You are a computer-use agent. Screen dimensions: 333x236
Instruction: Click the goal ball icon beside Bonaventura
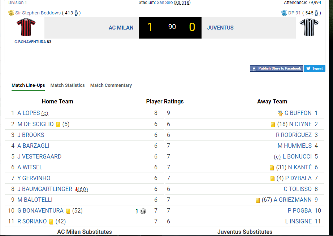(x=143, y=211)
